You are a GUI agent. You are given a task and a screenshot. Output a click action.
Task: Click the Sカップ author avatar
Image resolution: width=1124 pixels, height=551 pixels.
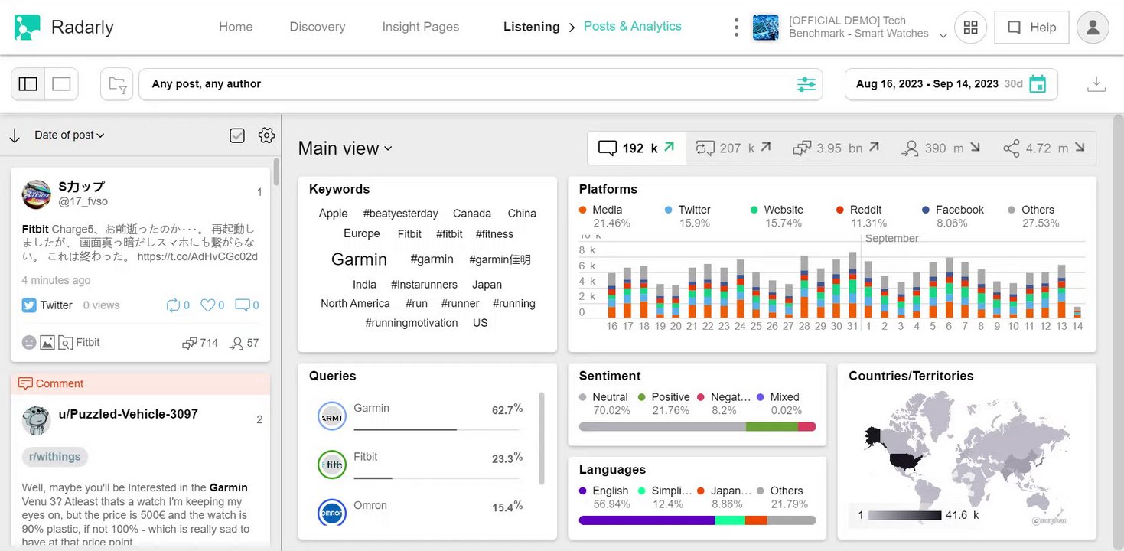(36, 195)
